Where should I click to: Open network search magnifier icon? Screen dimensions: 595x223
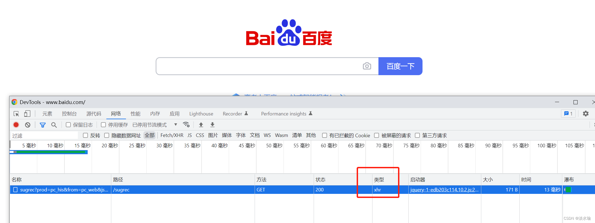54,125
